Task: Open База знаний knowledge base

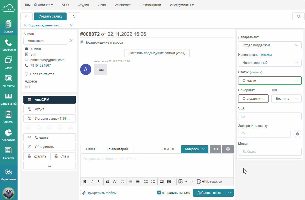Action: pyautogui.click(x=9, y=99)
